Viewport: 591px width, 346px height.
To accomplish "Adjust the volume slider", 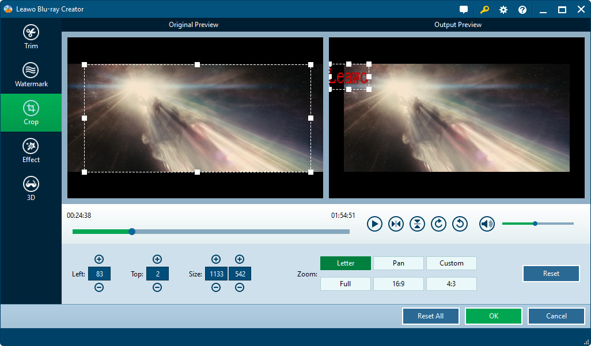I will (x=535, y=224).
